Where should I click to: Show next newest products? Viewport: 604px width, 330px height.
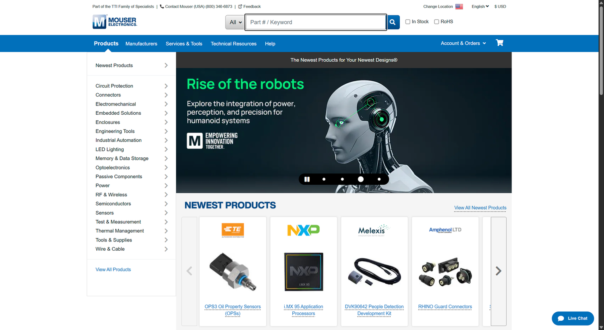pyautogui.click(x=499, y=271)
